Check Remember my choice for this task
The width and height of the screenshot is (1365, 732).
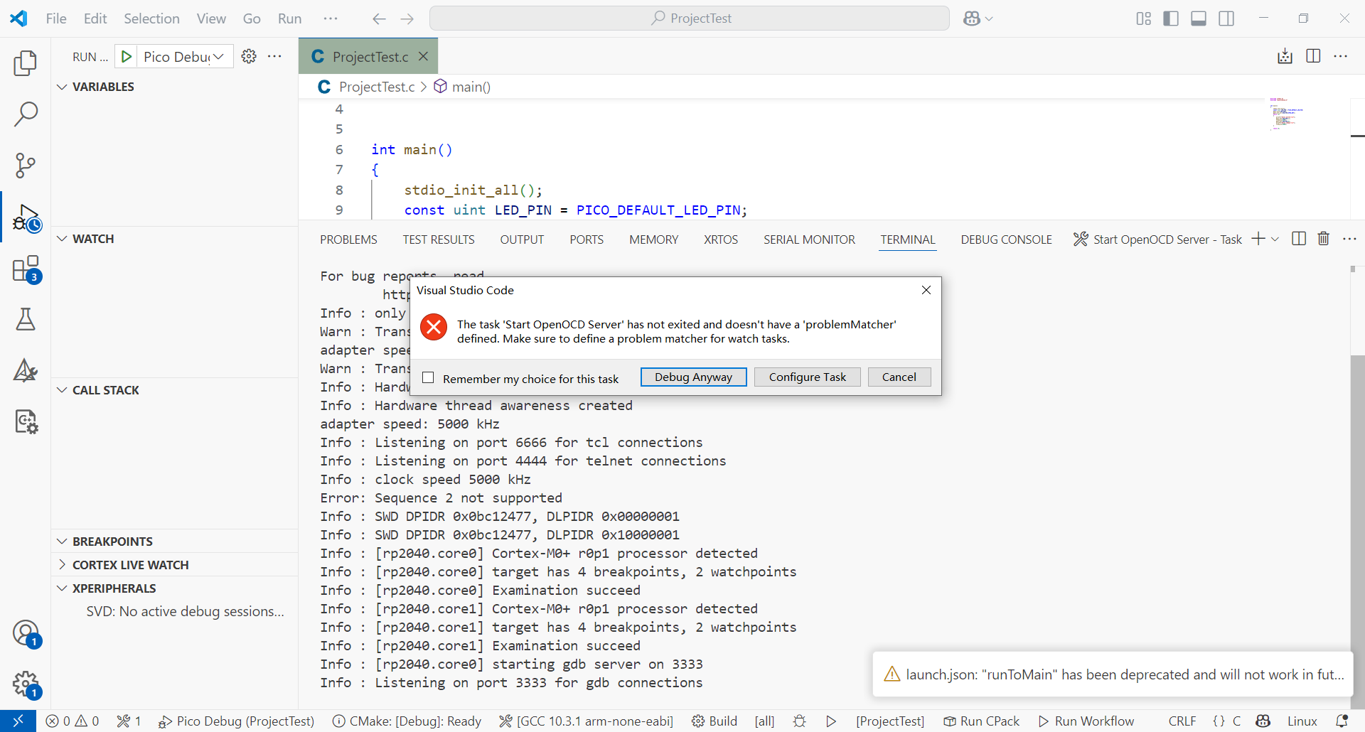point(428,377)
